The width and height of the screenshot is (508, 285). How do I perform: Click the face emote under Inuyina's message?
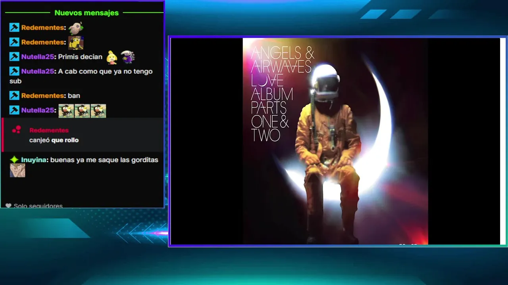click(x=17, y=171)
